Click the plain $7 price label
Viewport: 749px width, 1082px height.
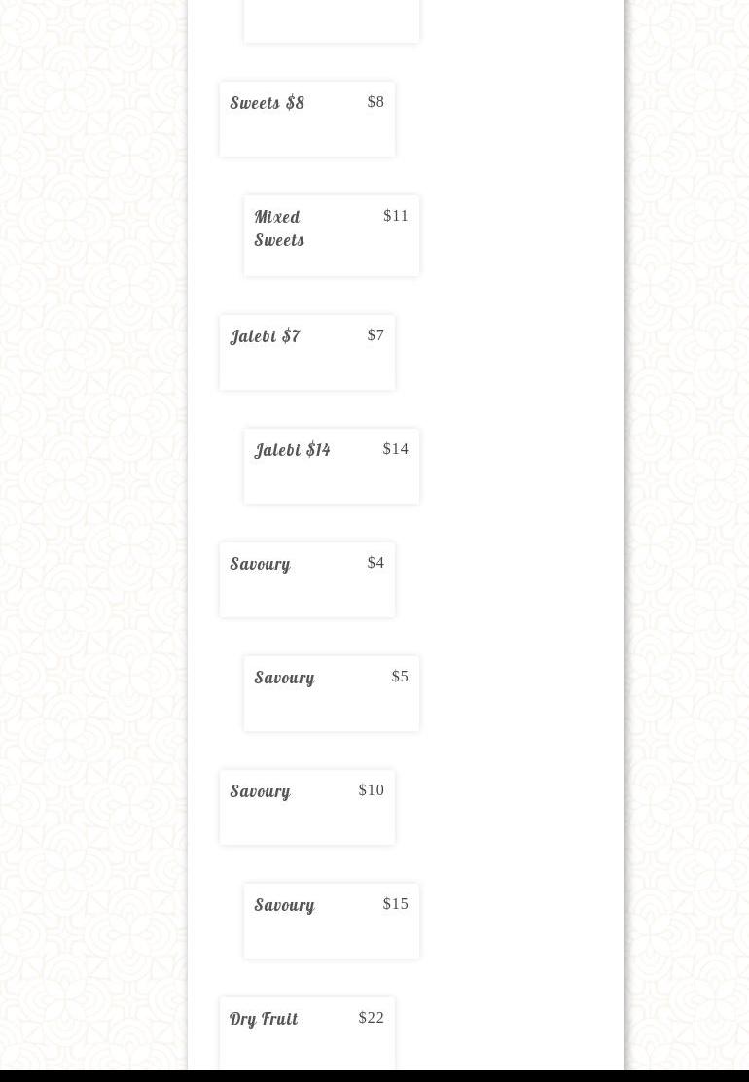[375, 334]
